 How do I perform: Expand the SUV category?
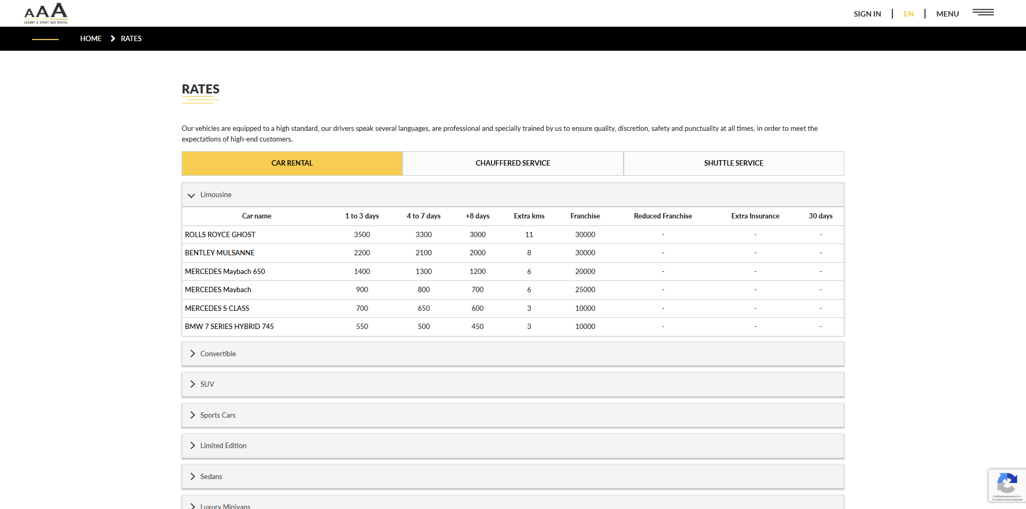tap(207, 384)
